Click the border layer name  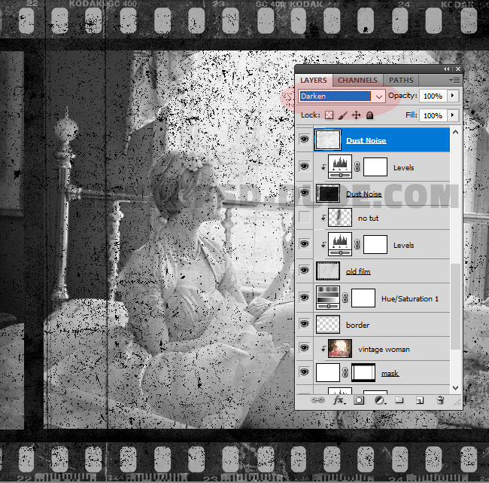pyautogui.click(x=357, y=326)
